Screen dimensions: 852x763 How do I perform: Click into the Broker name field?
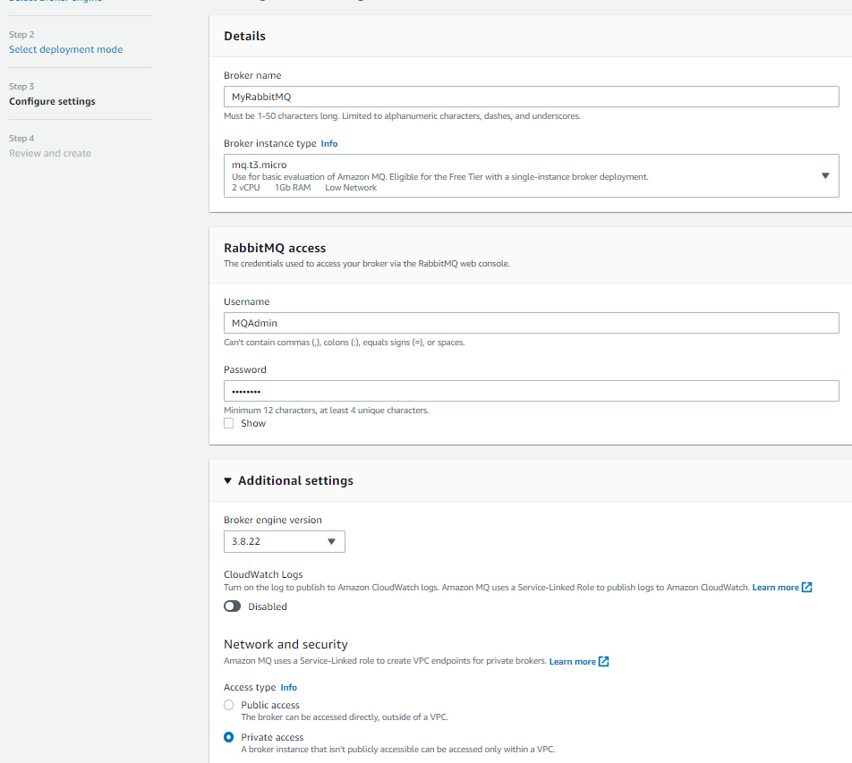531,97
